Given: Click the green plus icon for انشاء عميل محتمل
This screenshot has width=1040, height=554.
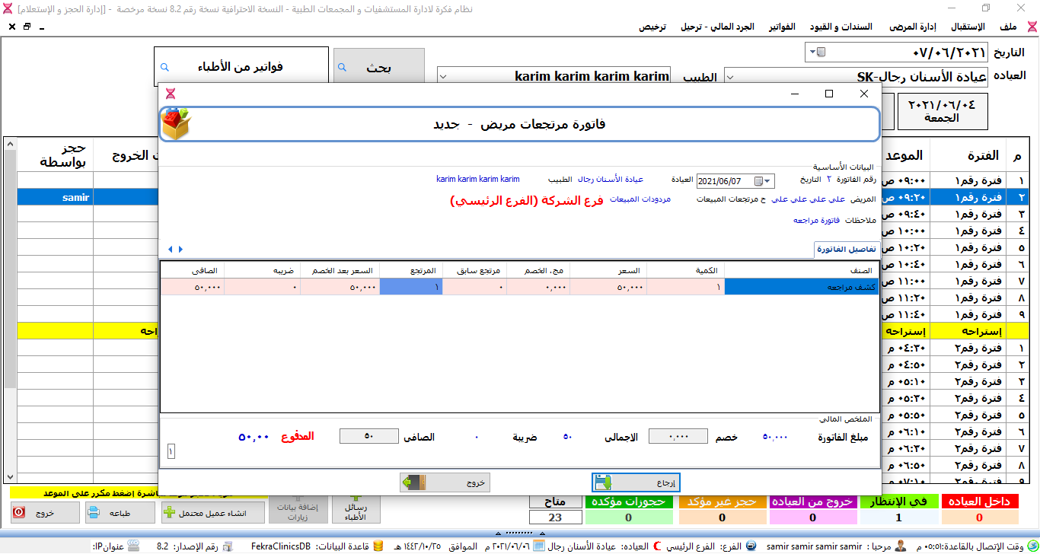Looking at the screenshot, I should [x=170, y=513].
